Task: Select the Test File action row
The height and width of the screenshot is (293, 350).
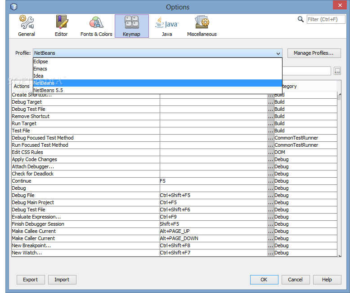Action: pos(86,131)
